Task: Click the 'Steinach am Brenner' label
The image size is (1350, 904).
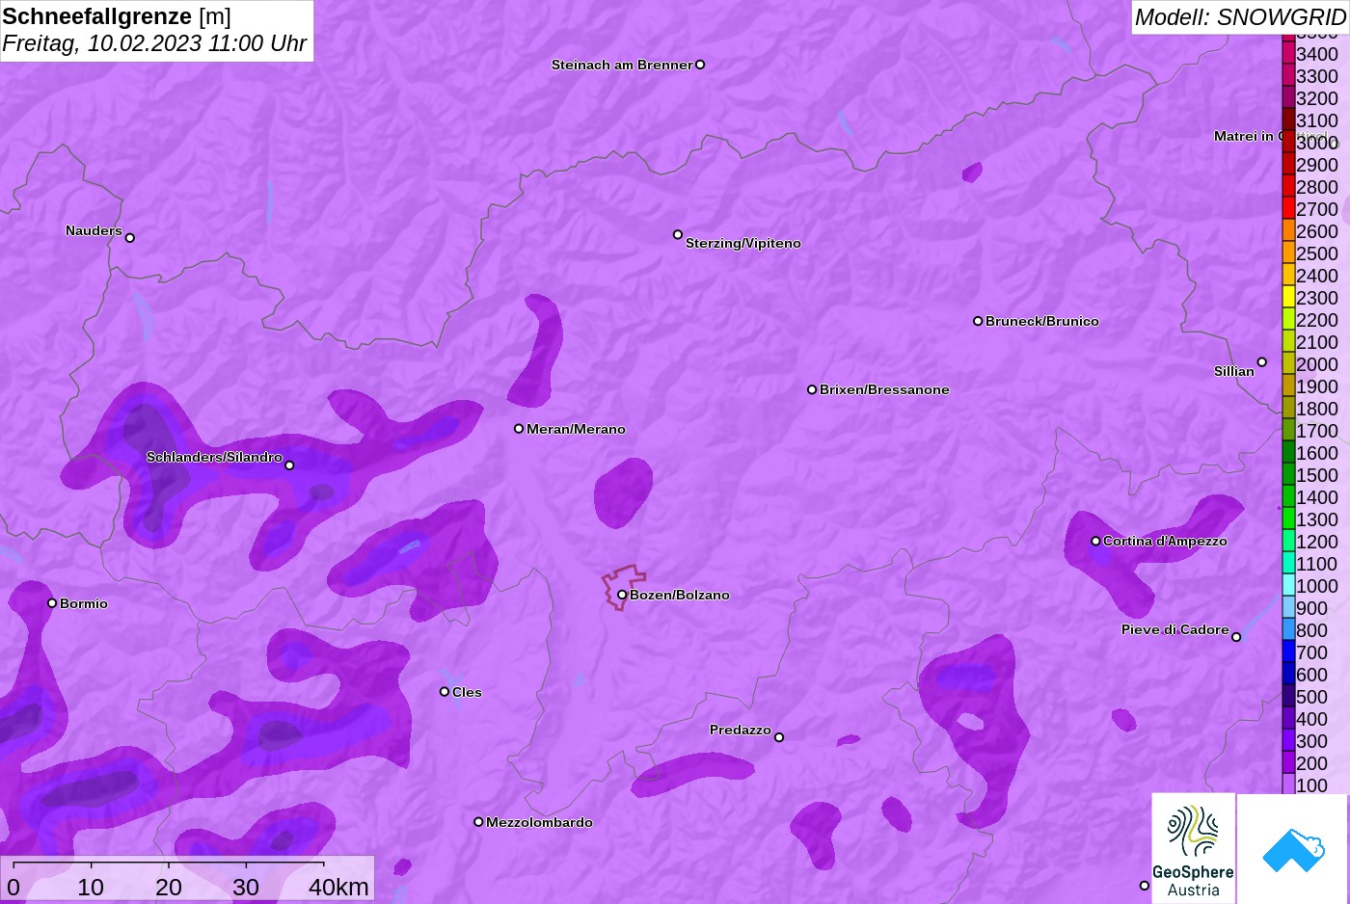Action: click(x=622, y=65)
